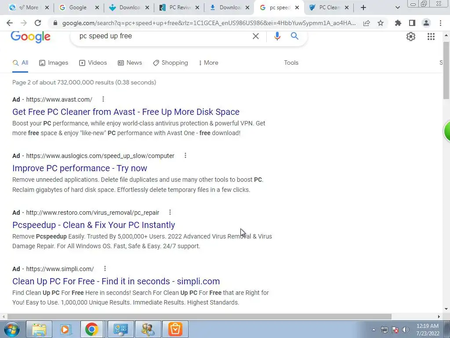Select the All results tab
Viewport: 450px width, 338px height.
point(20,62)
